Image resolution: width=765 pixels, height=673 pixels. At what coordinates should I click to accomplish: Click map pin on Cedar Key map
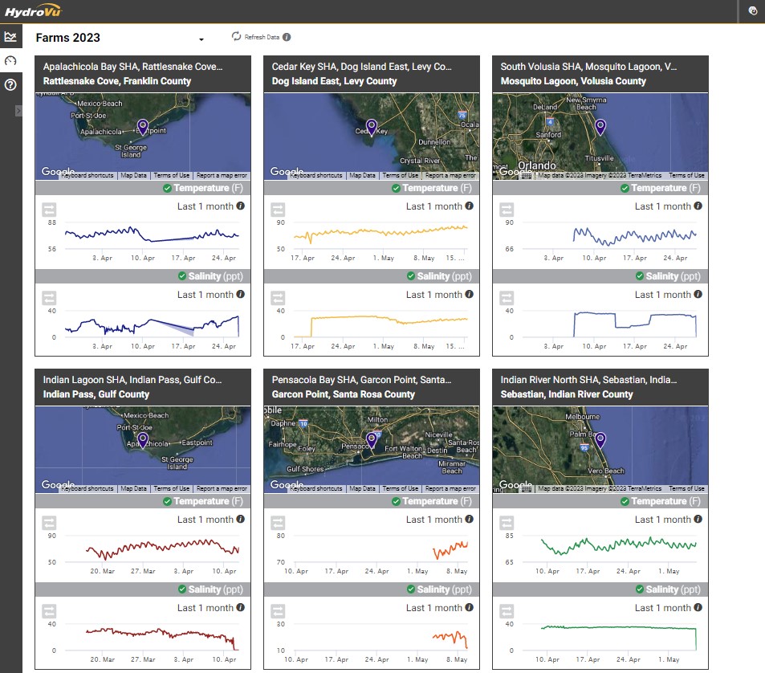point(371,126)
